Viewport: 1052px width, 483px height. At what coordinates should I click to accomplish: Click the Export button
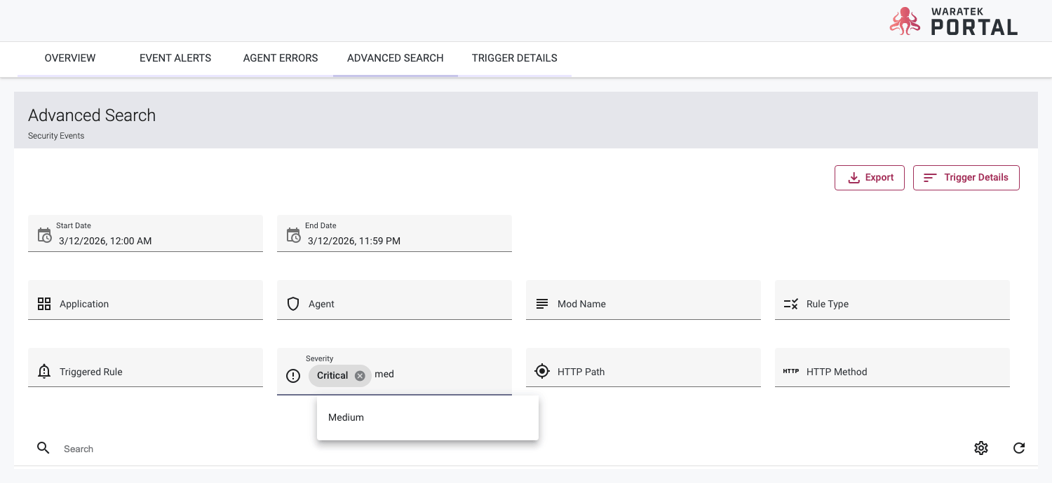point(870,178)
